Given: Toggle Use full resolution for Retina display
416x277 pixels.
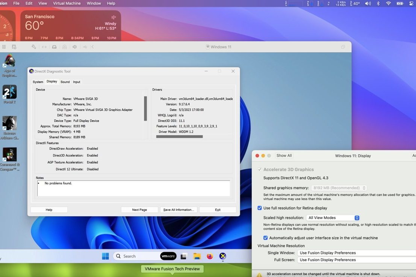Looking at the screenshot, I should (x=260, y=208).
